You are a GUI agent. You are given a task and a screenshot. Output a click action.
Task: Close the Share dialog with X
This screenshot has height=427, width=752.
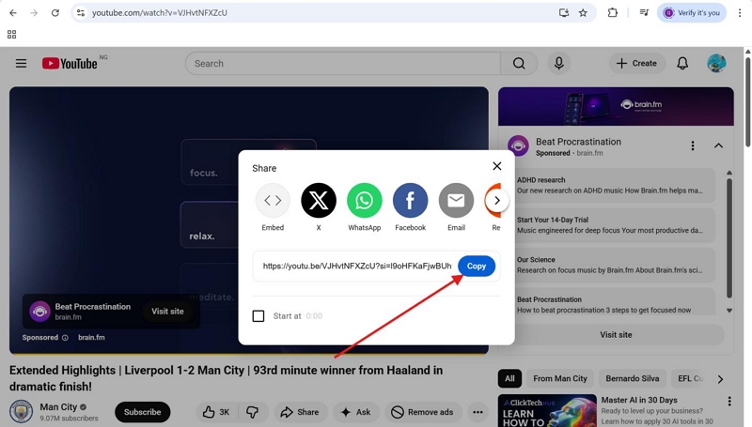tap(497, 166)
